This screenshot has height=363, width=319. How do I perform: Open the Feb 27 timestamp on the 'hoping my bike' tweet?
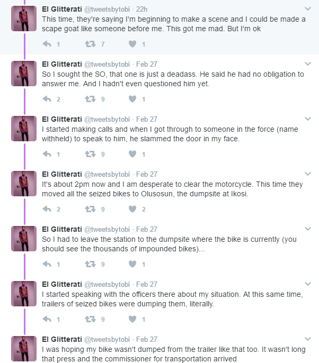click(x=146, y=339)
